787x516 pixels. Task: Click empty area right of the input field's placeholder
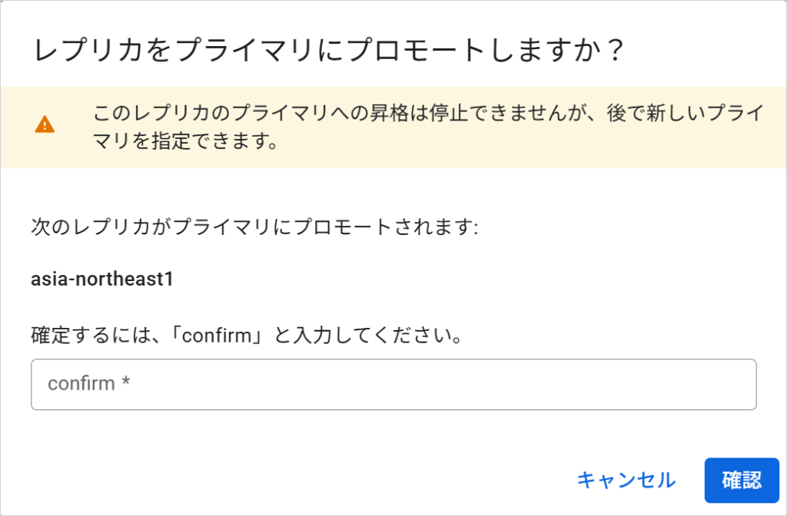pos(461,383)
